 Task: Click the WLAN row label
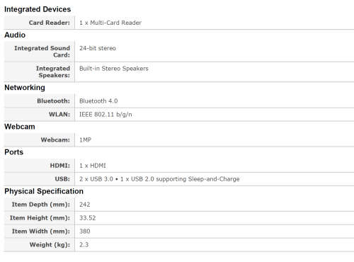click(59, 115)
